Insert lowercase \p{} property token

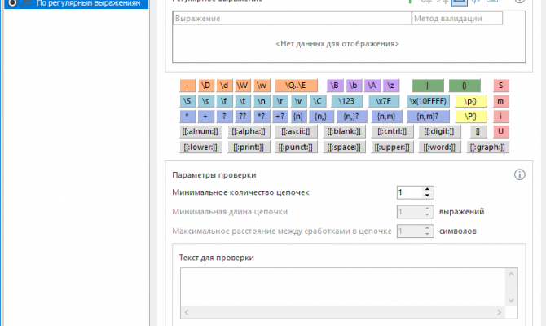point(470,101)
